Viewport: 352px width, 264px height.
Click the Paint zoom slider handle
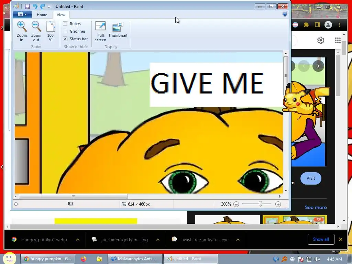click(x=260, y=204)
